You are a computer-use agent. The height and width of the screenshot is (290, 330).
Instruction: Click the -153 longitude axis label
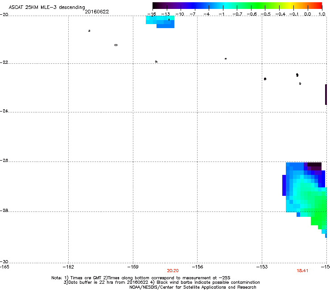click(262, 267)
